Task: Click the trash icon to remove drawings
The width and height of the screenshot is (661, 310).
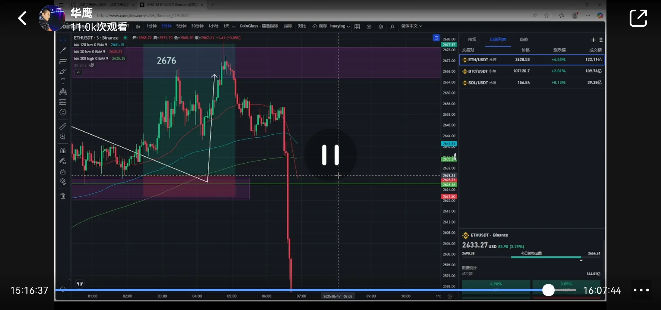Action: tap(63, 196)
